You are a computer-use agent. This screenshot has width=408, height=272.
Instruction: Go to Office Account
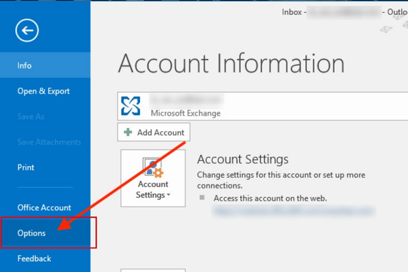46,207
